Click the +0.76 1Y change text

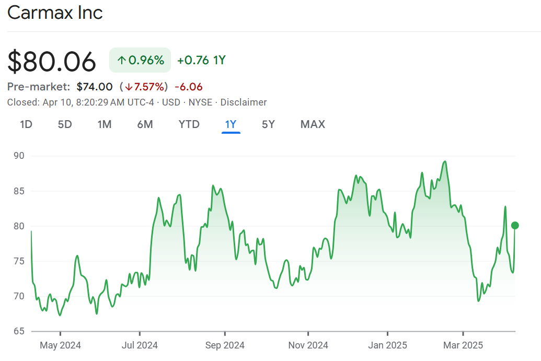pos(201,60)
